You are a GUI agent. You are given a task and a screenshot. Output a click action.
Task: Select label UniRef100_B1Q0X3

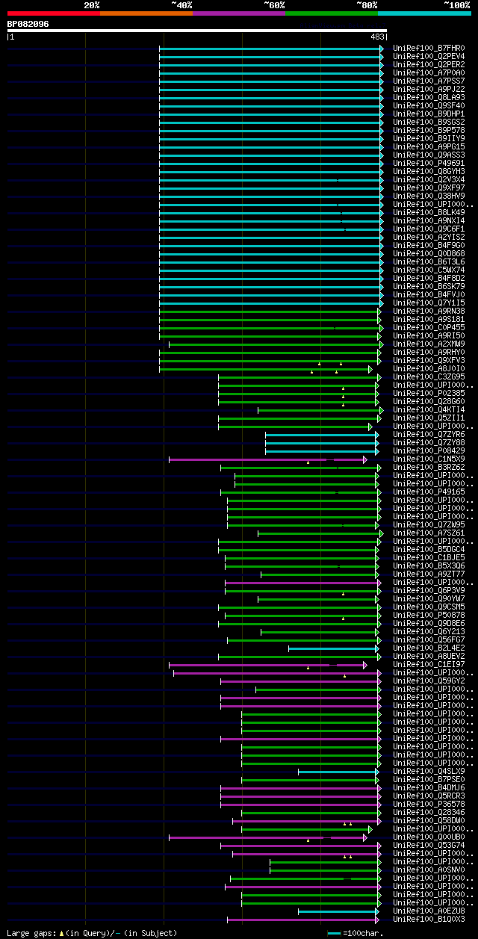click(x=429, y=919)
